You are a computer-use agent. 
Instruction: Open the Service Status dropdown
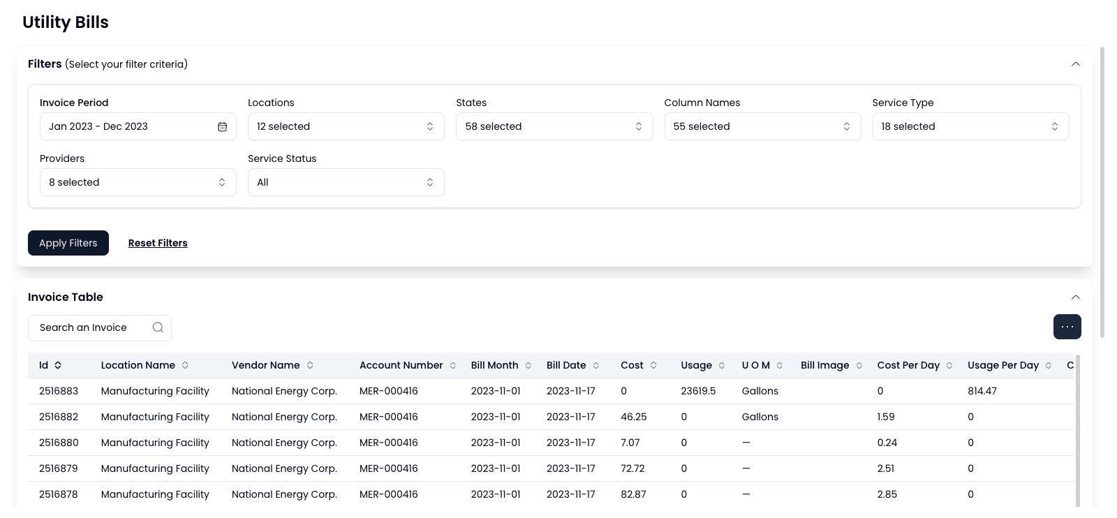[346, 182]
